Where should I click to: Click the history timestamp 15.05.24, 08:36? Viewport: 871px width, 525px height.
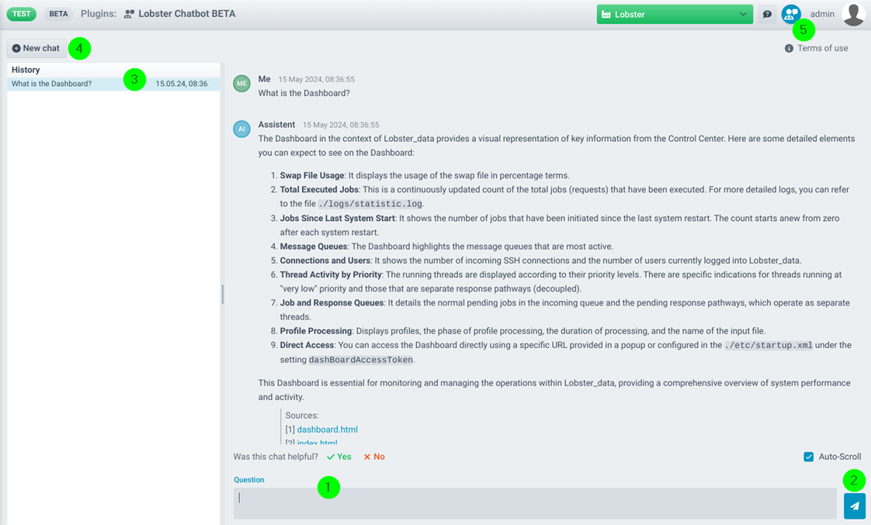(182, 84)
